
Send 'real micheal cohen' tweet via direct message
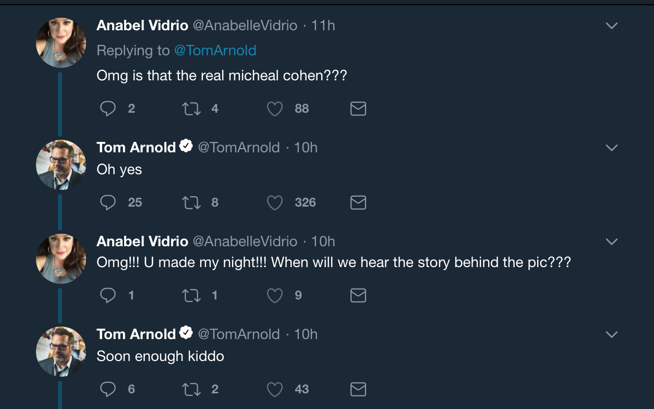click(358, 109)
